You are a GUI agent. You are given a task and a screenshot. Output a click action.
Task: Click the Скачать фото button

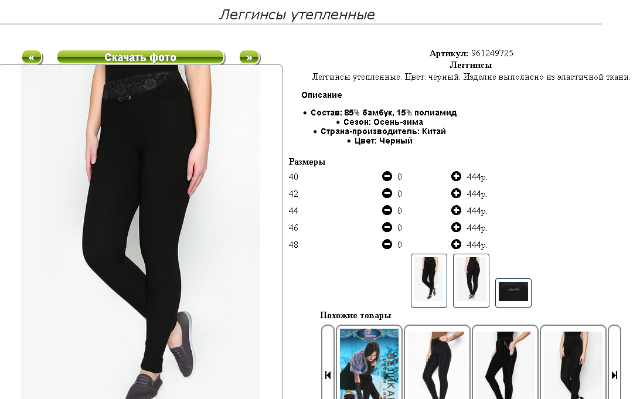point(141,57)
